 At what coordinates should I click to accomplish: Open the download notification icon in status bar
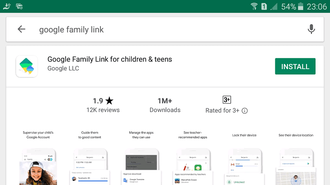click(7, 6)
